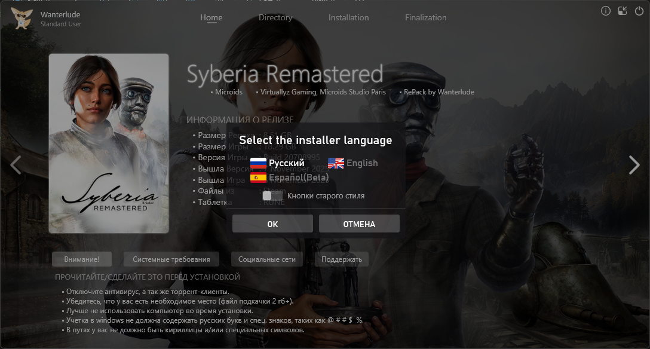The image size is (650, 349).
Task: Click the Microids publisher text
Action: (x=228, y=92)
